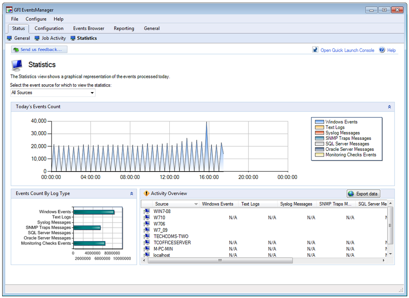Sort by the Syslog Messages column header

(x=296, y=204)
